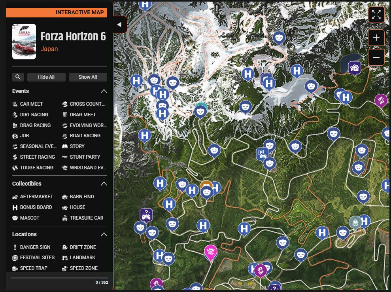Image resolution: width=391 pixels, height=292 pixels.
Task: Toggle Wristband Events markers
Action: pyautogui.click(x=84, y=168)
